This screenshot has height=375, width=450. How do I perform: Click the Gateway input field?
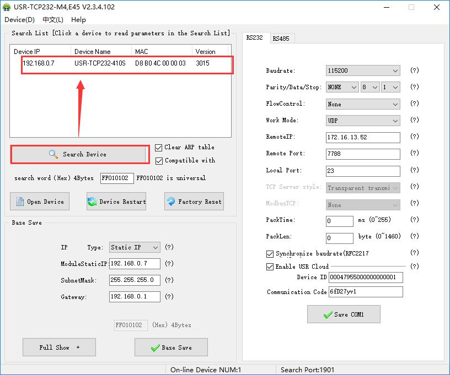tap(135, 297)
